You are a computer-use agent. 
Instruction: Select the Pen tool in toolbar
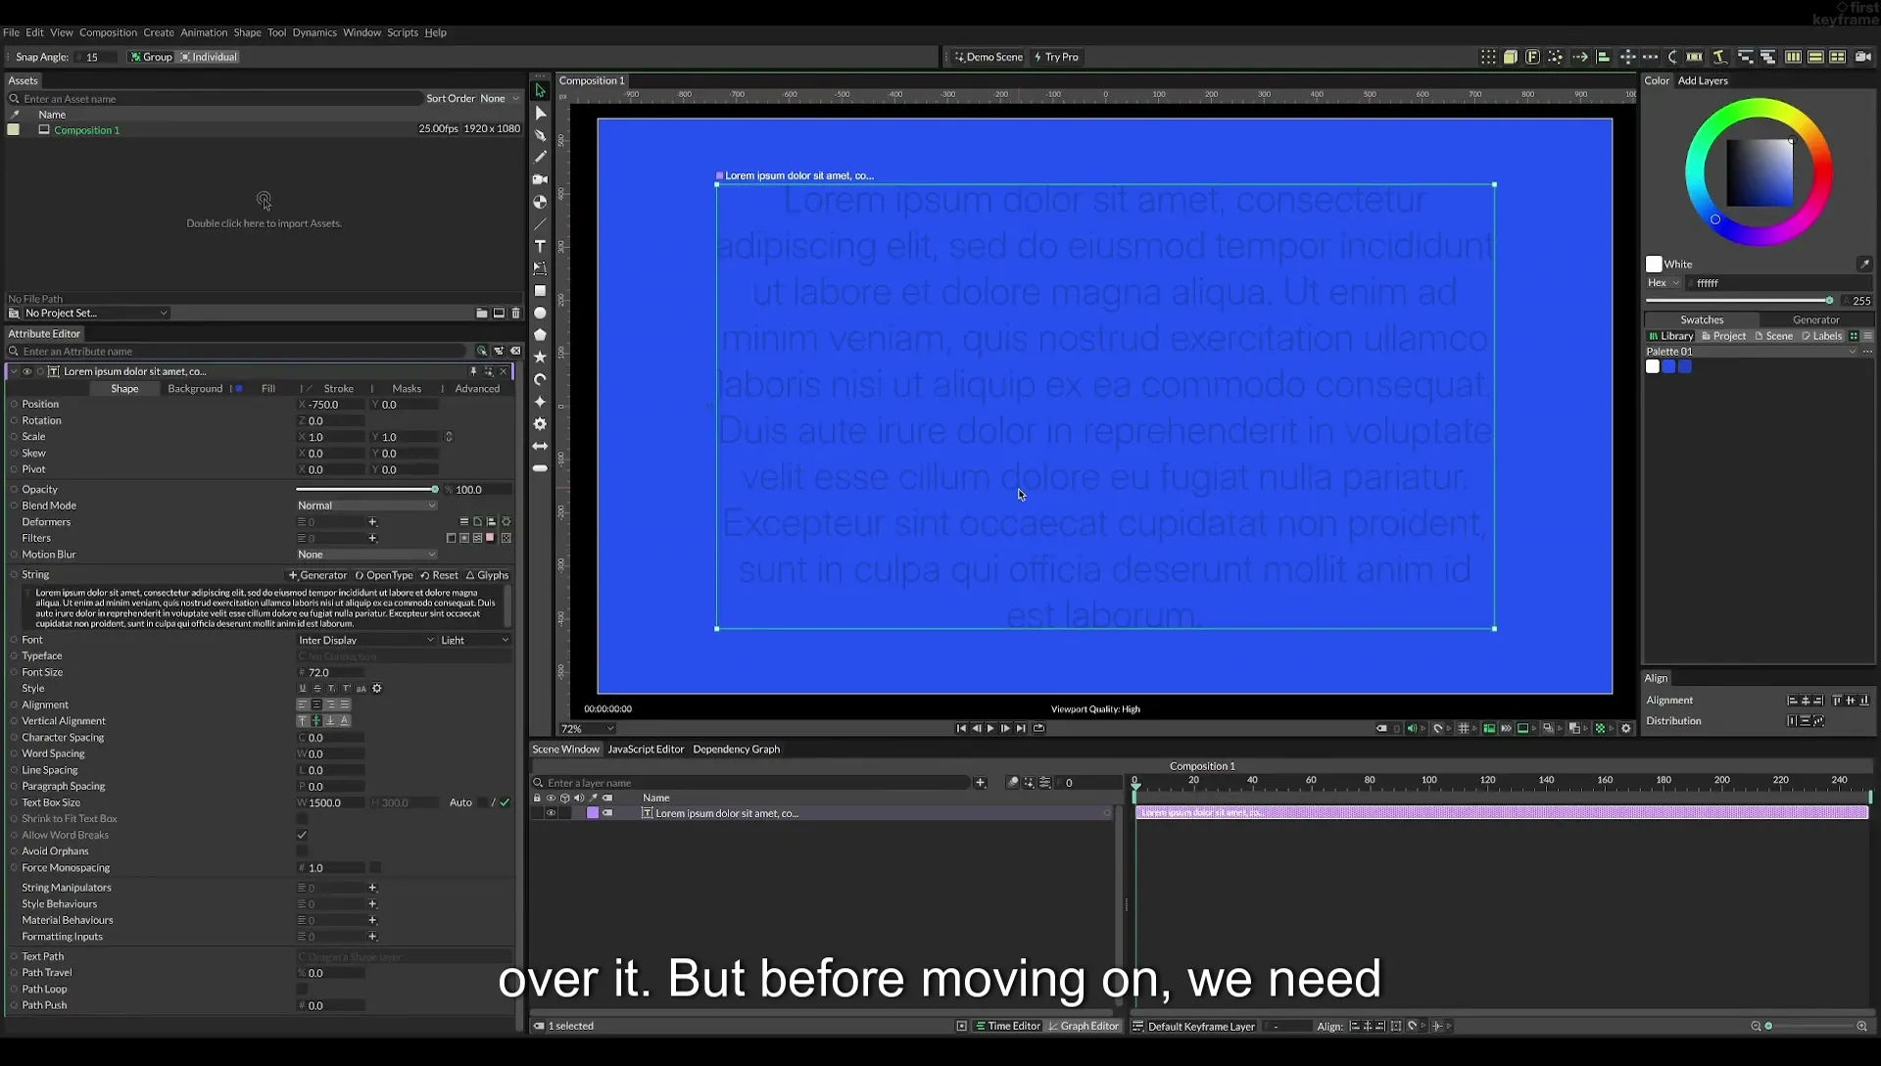tap(540, 135)
